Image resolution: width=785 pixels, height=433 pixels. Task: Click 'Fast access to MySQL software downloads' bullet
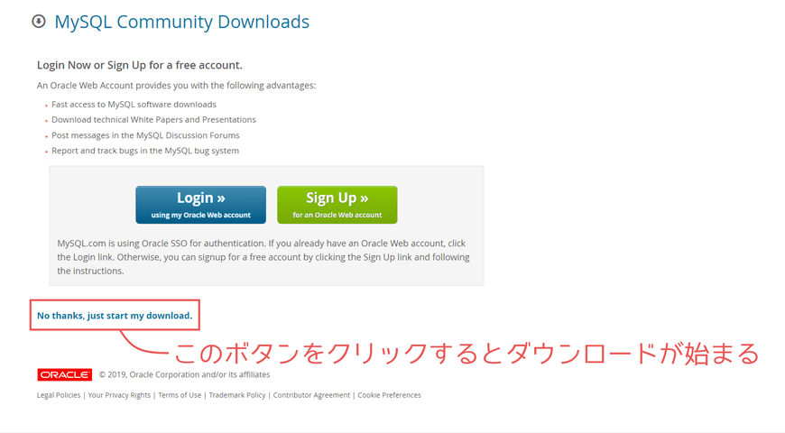click(134, 104)
